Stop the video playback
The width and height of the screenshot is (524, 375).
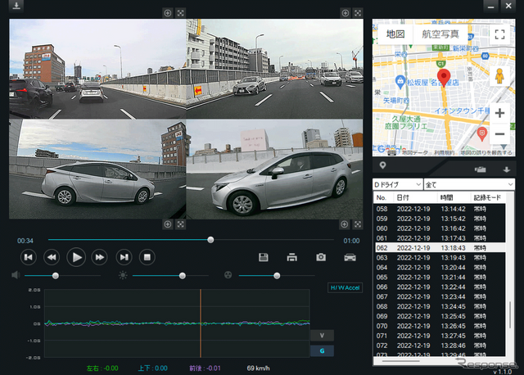pyautogui.click(x=147, y=257)
